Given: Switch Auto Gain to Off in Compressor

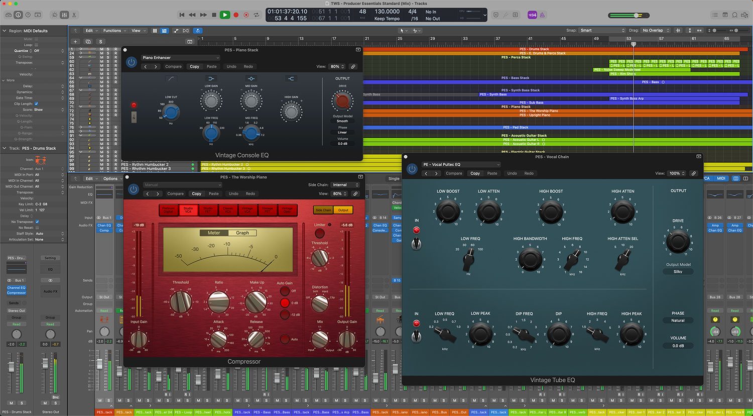Looking at the screenshot, I should pyautogui.click(x=285, y=291).
